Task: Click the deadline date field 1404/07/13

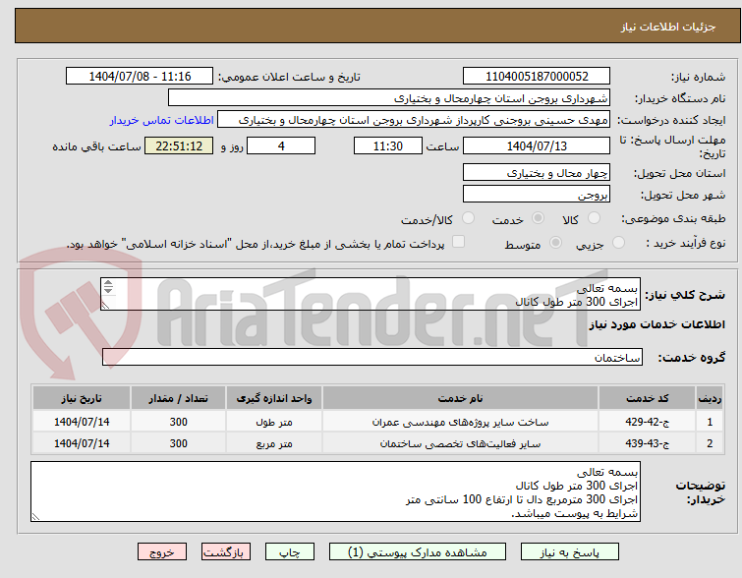Action: click(x=537, y=145)
